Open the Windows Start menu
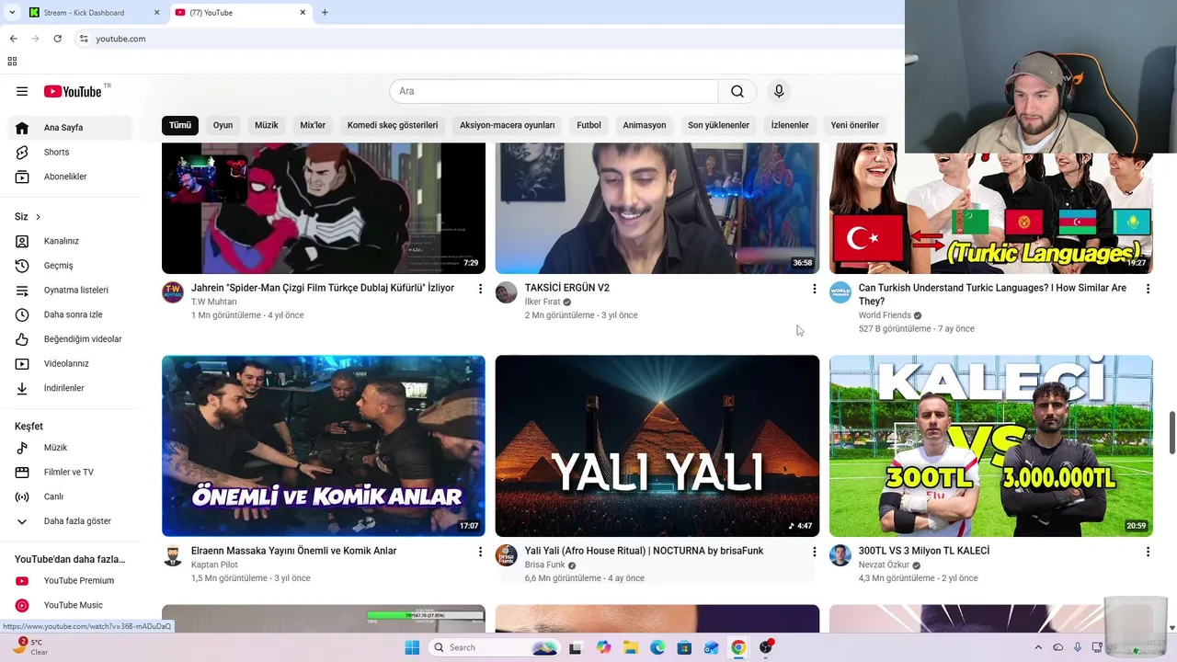 click(412, 647)
